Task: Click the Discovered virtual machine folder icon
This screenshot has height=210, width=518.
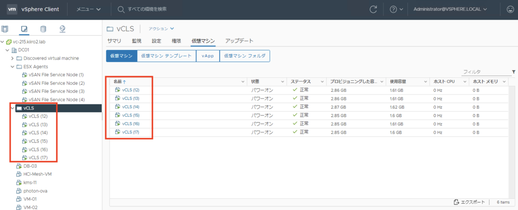Action: pyautogui.click(x=19, y=59)
